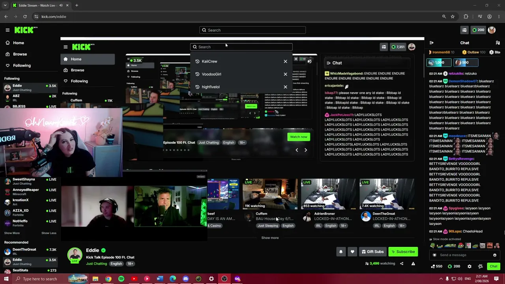Show hidden system tray icons
This screenshot has height=284, width=505.
pyautogui.click(x=441, y=279)
